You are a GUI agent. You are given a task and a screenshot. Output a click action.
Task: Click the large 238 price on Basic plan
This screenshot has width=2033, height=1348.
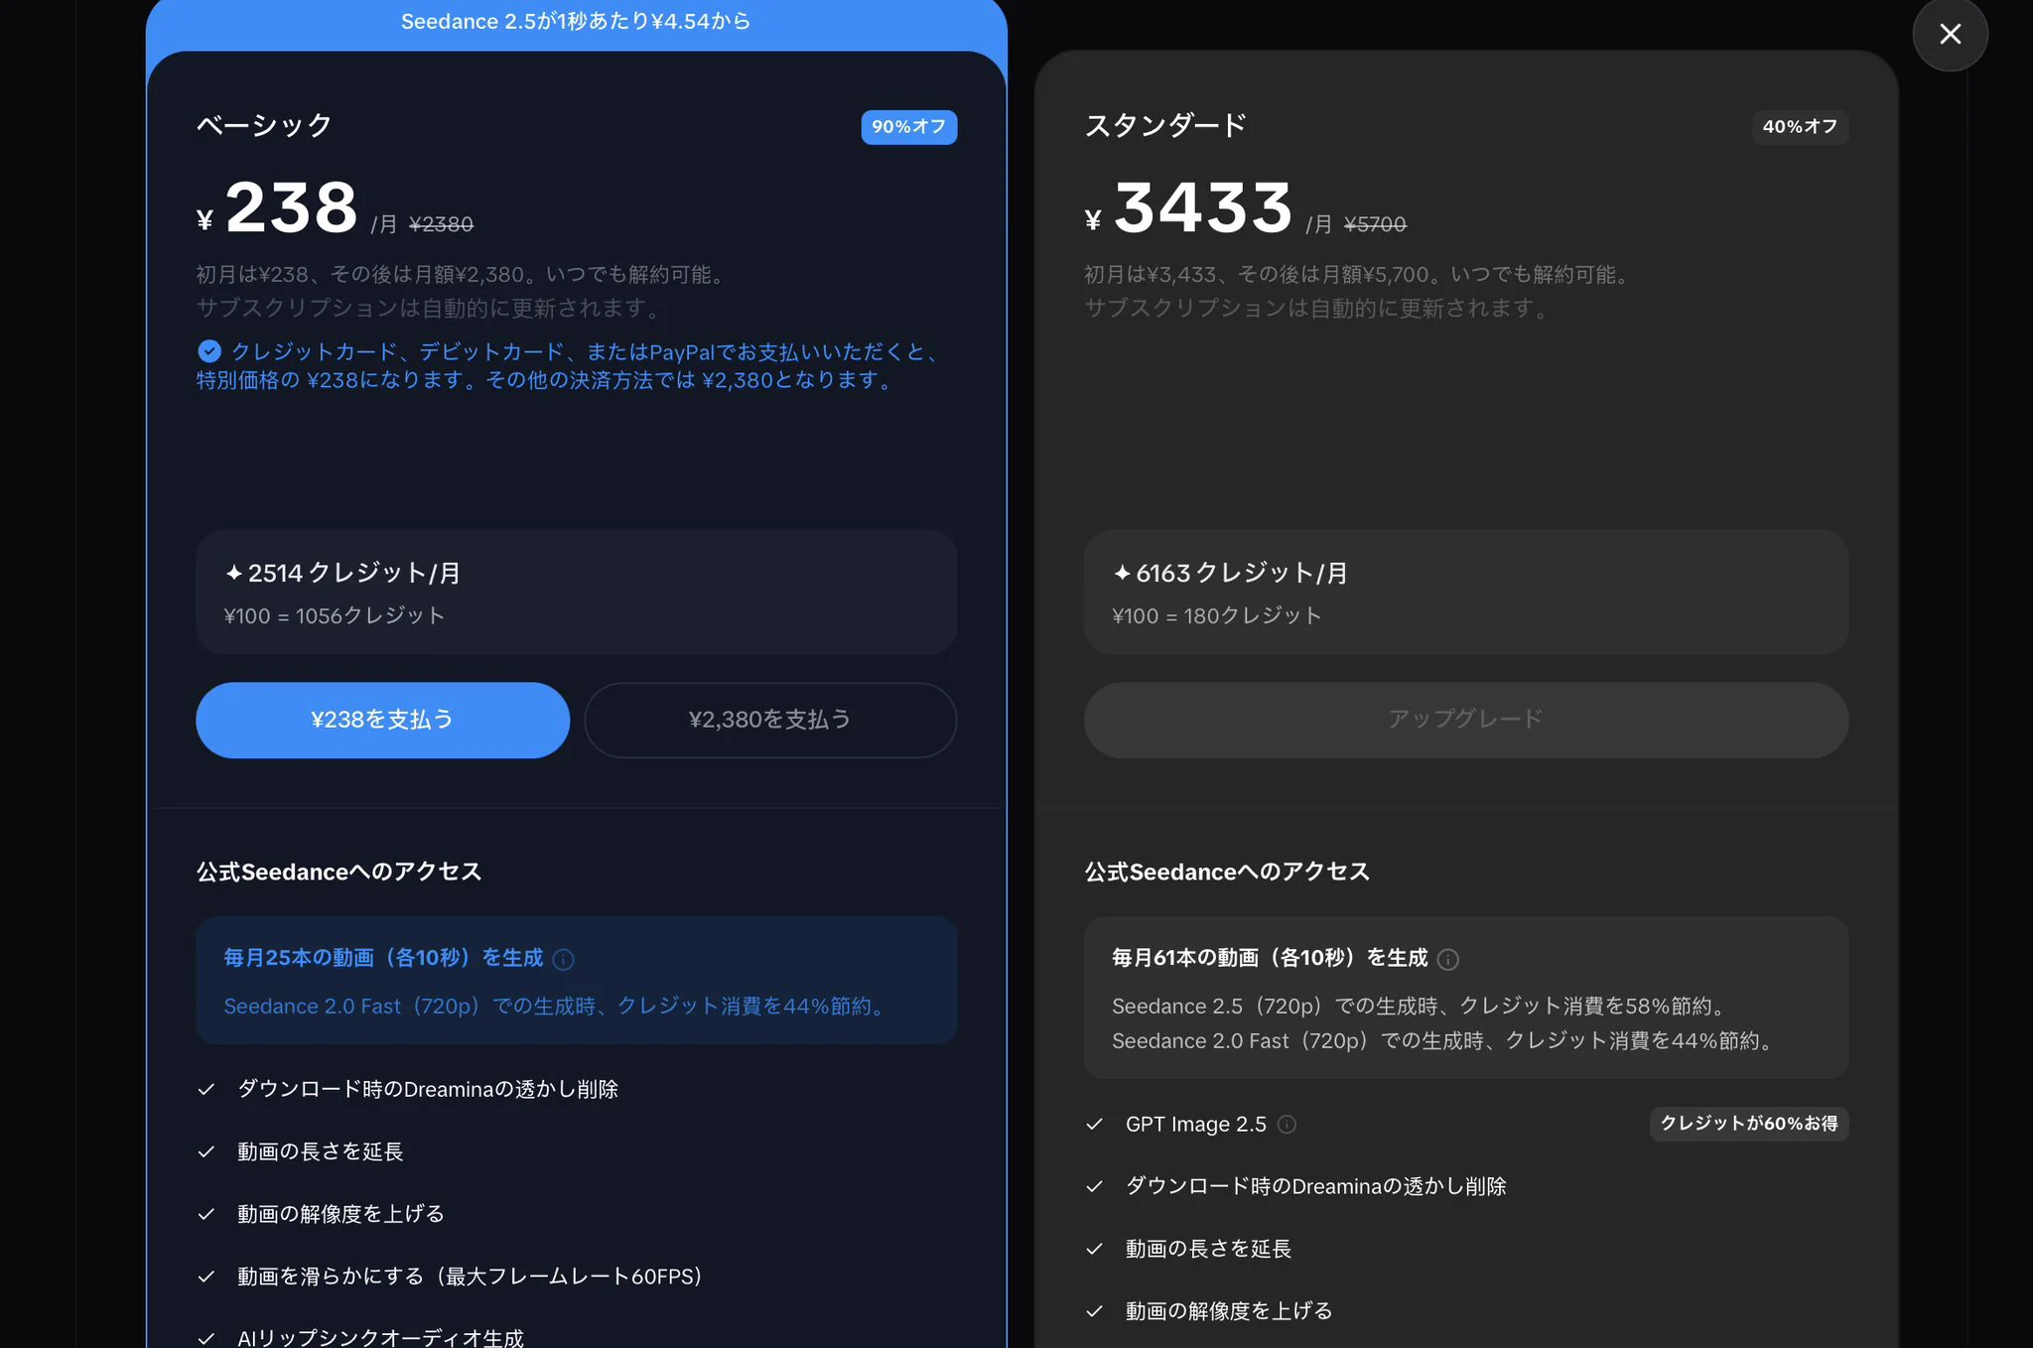coord(291,207)
